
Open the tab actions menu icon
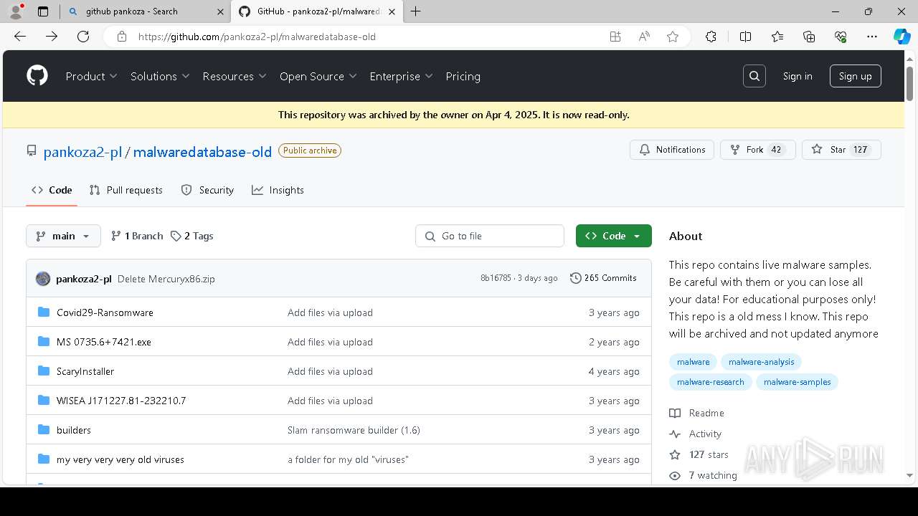[43, 11]
